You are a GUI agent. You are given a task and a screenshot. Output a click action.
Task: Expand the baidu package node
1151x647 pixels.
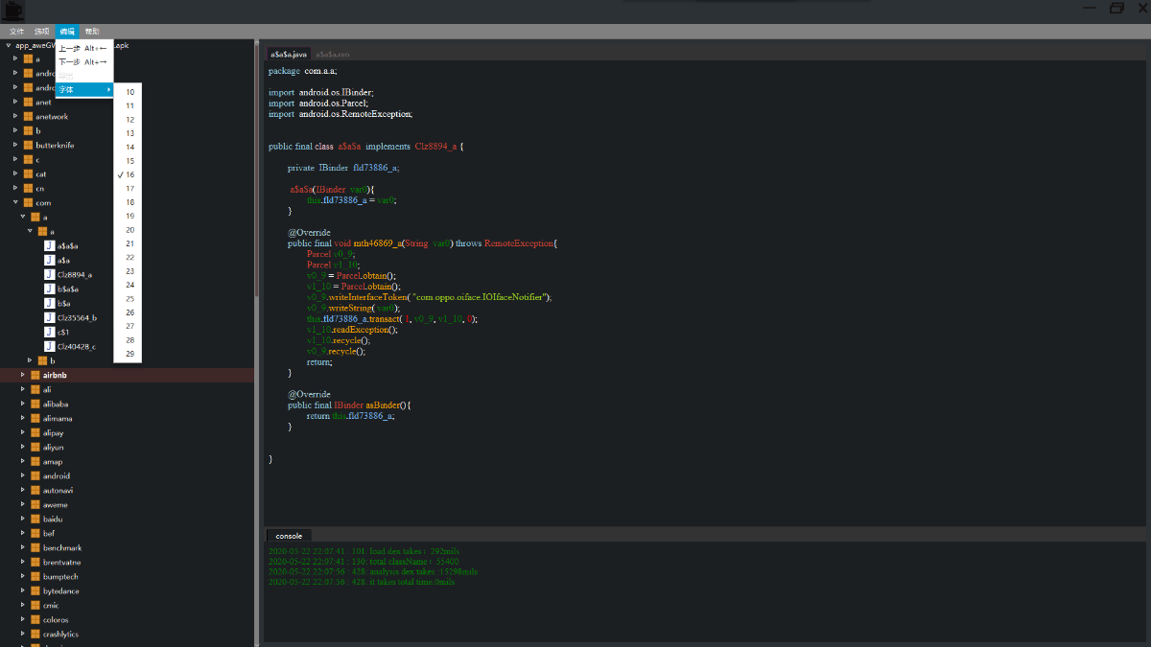click(22, 519)
